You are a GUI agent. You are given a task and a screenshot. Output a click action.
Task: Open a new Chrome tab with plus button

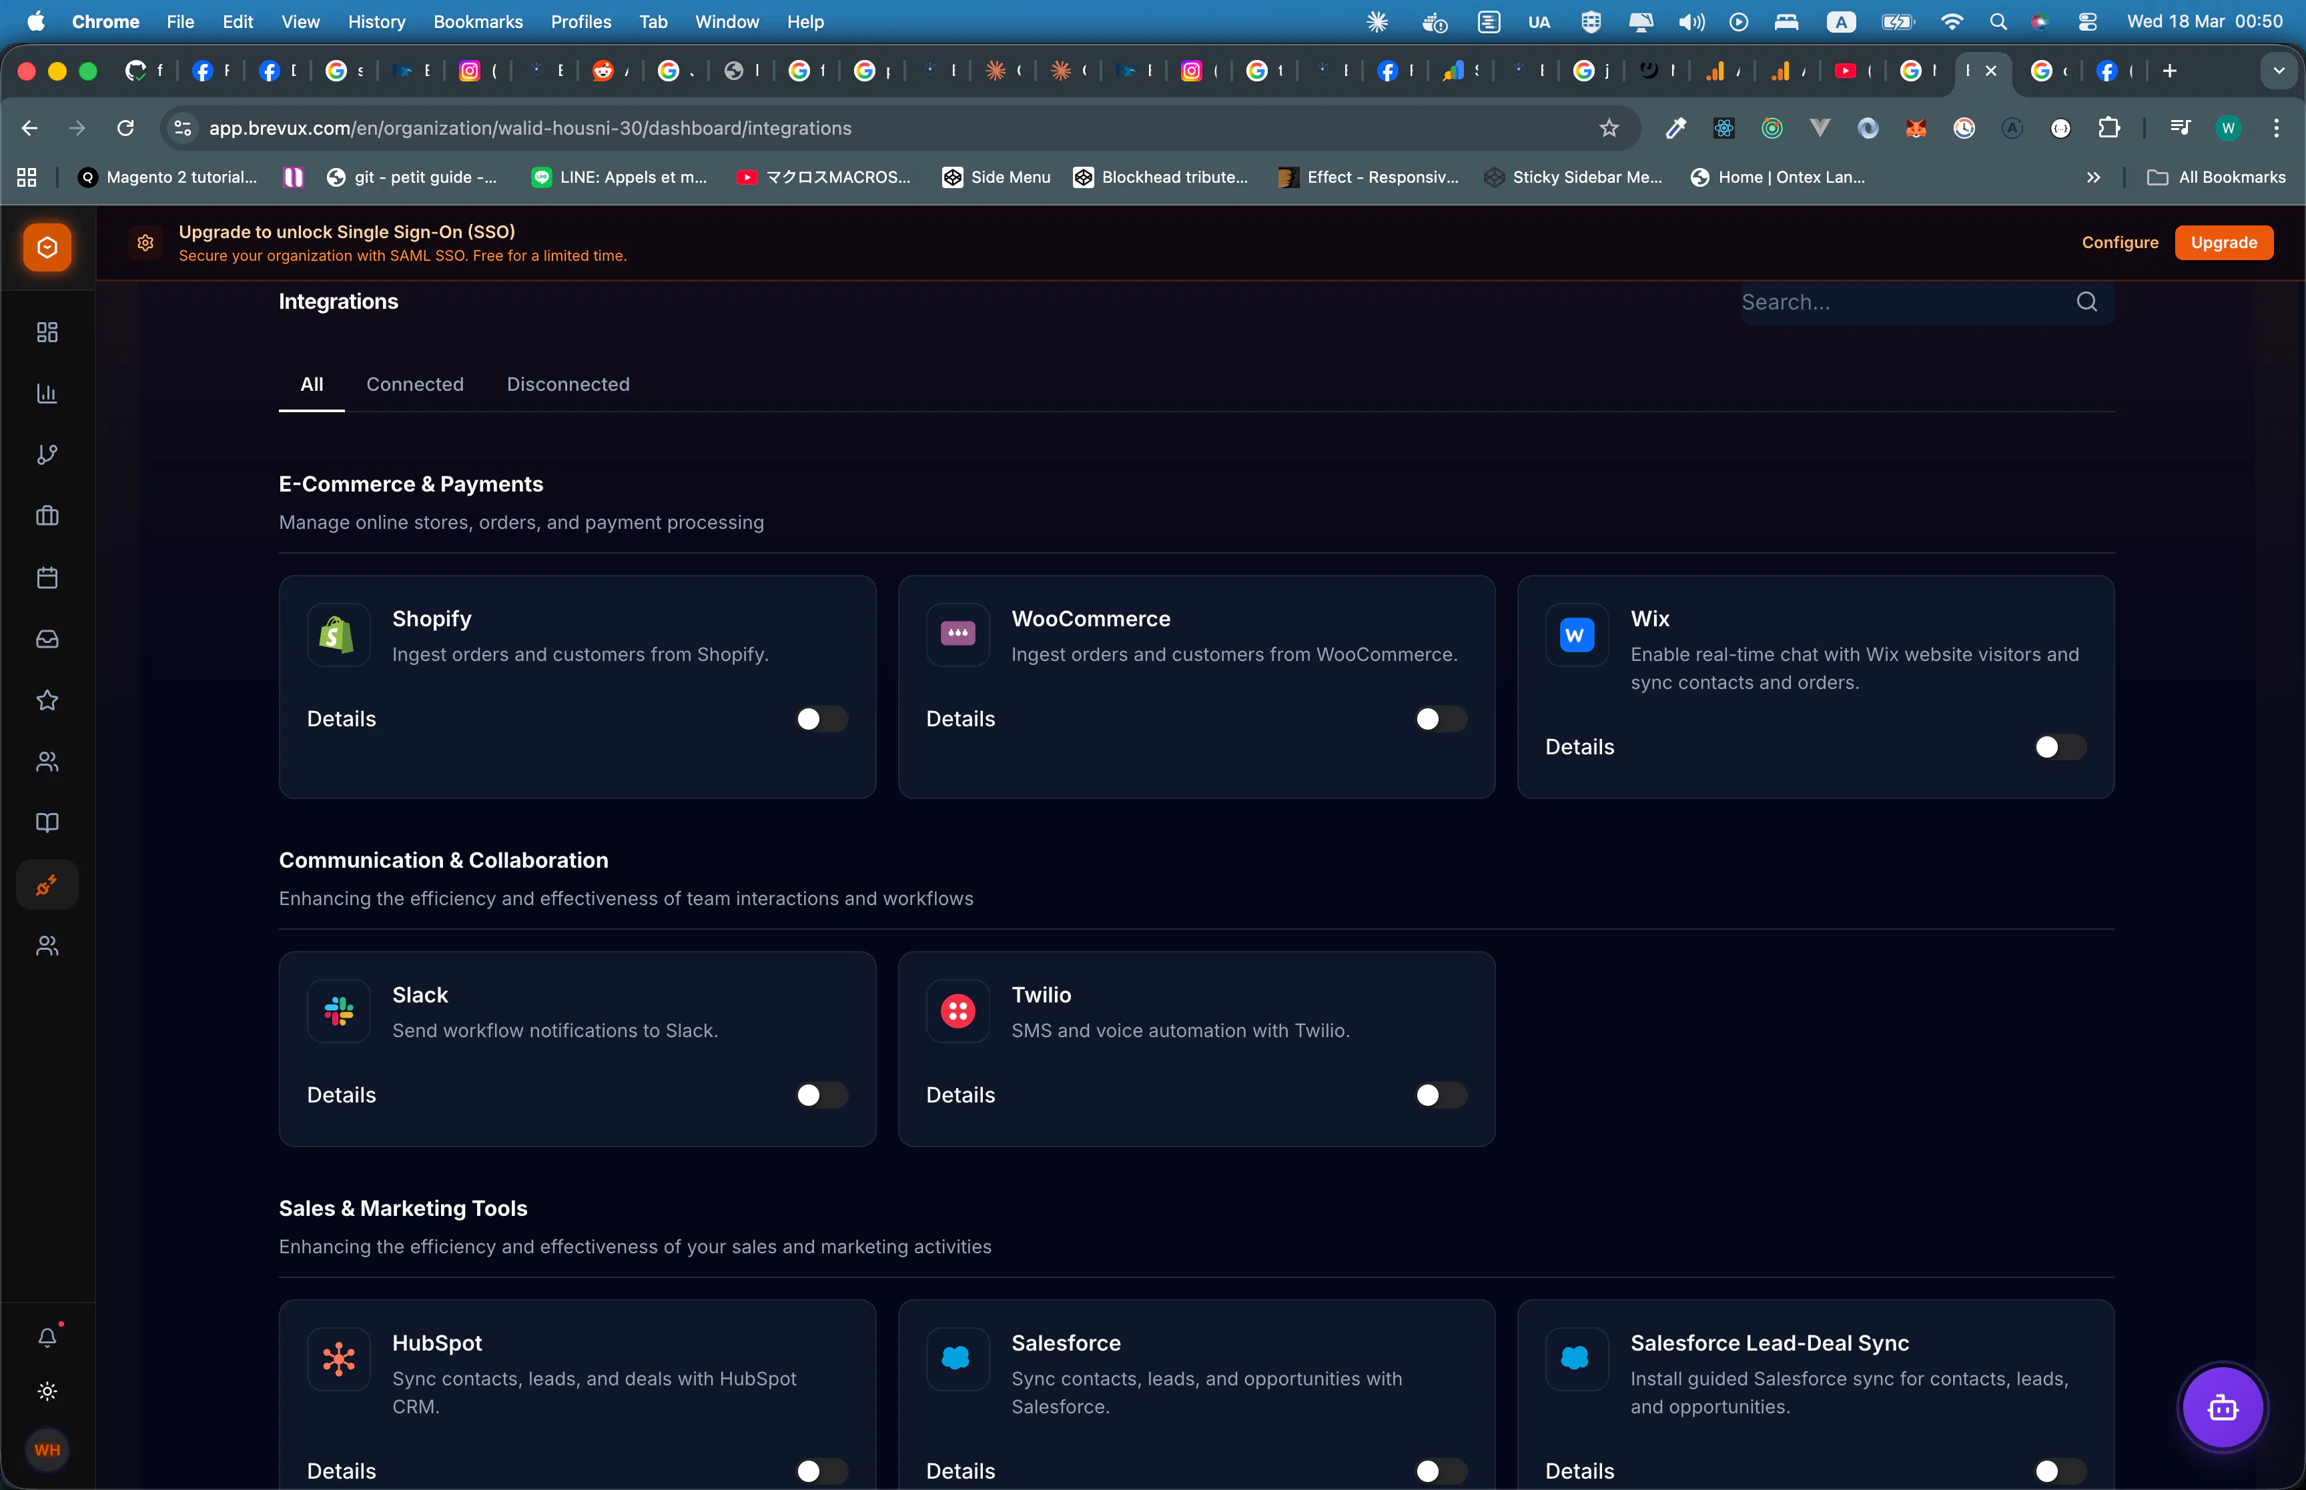[x=2170, y=71]
